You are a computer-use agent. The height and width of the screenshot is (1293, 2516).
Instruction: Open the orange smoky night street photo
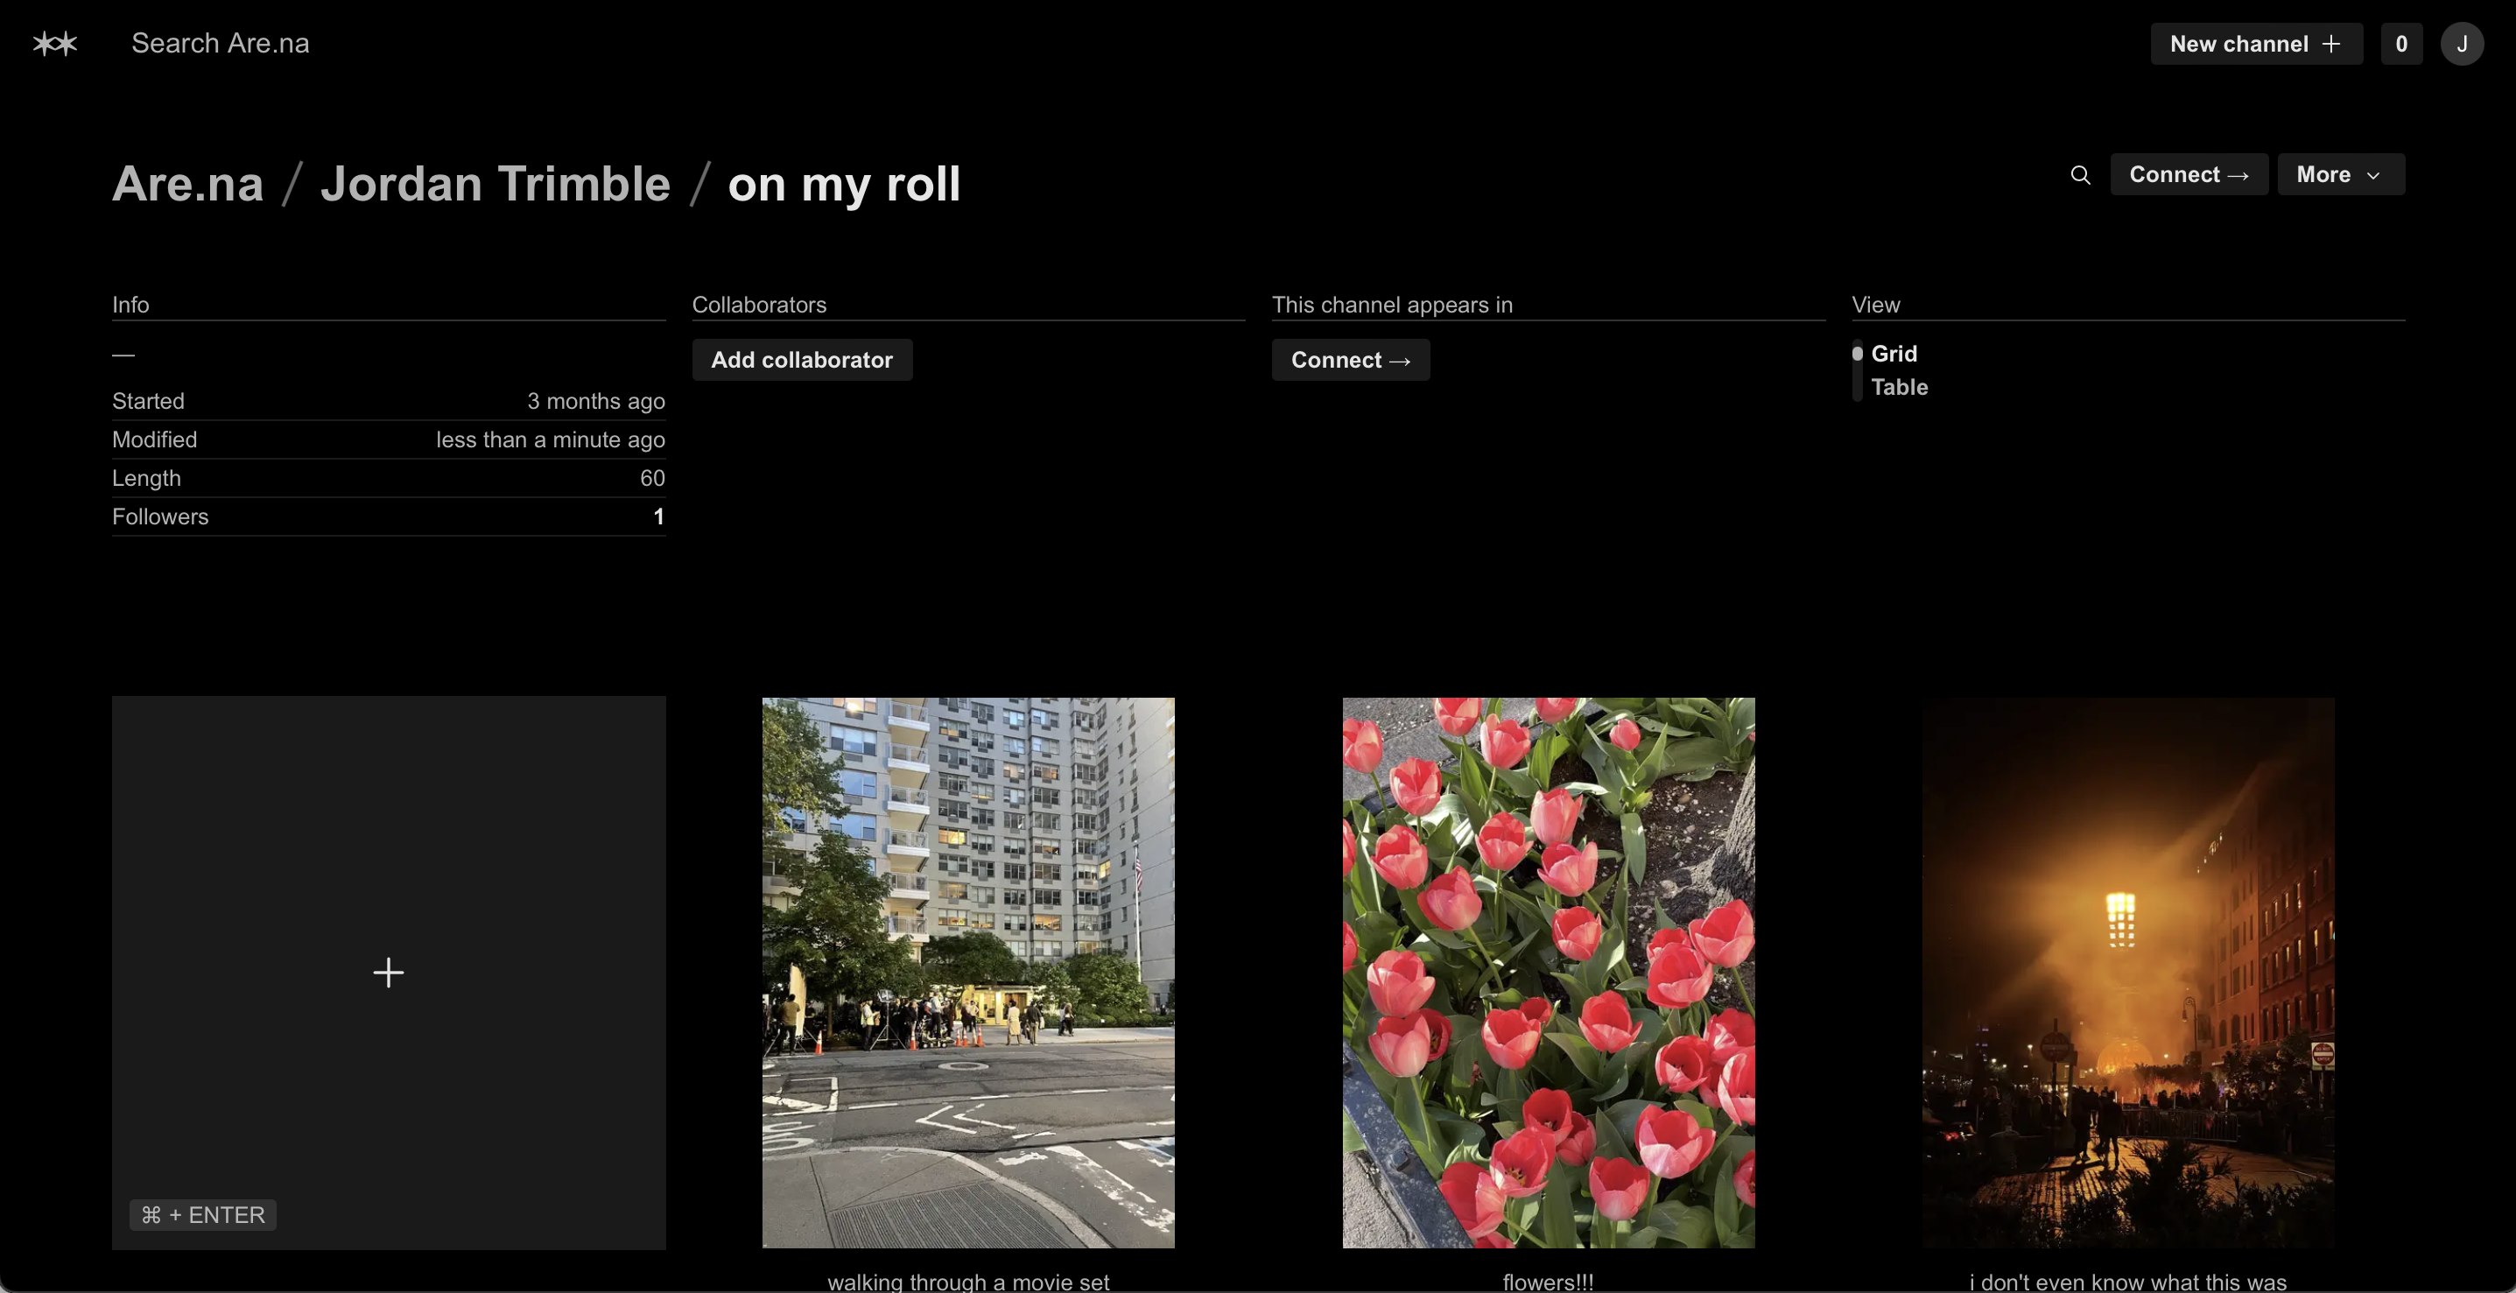pos(2127,972)
